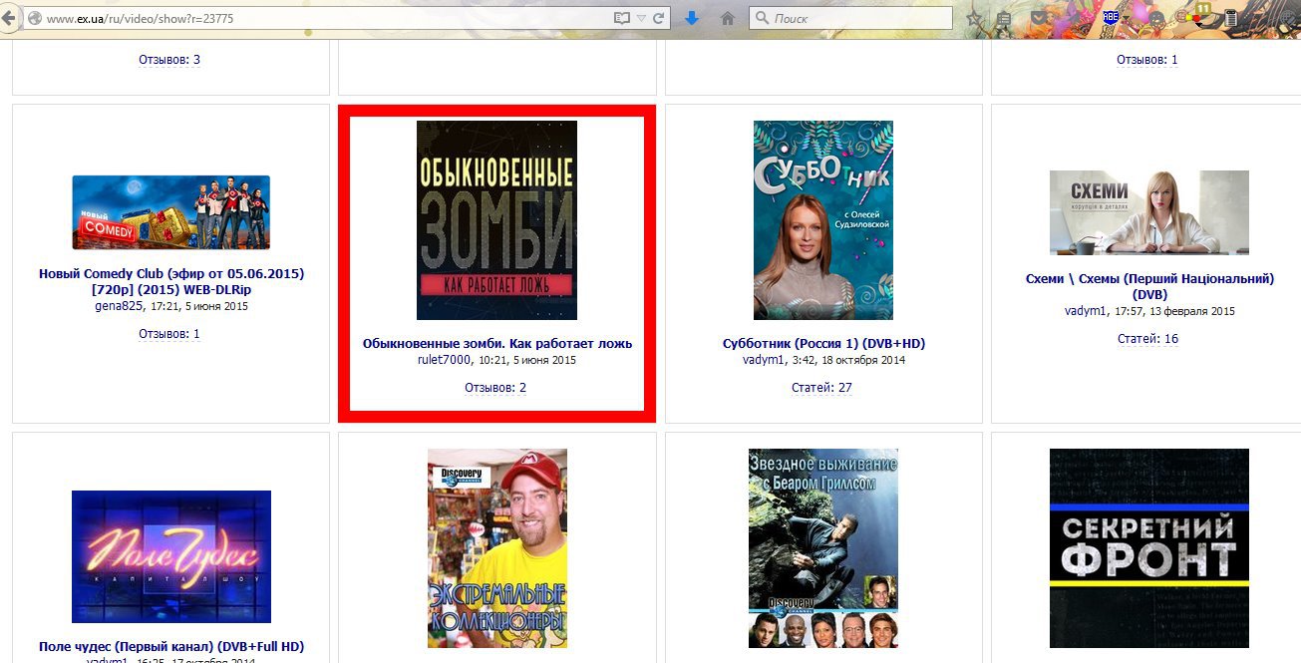Viewport: 1301px width, 663px height.
Task: View "Статей: 27" under Субботник
Action: point(821,388)
